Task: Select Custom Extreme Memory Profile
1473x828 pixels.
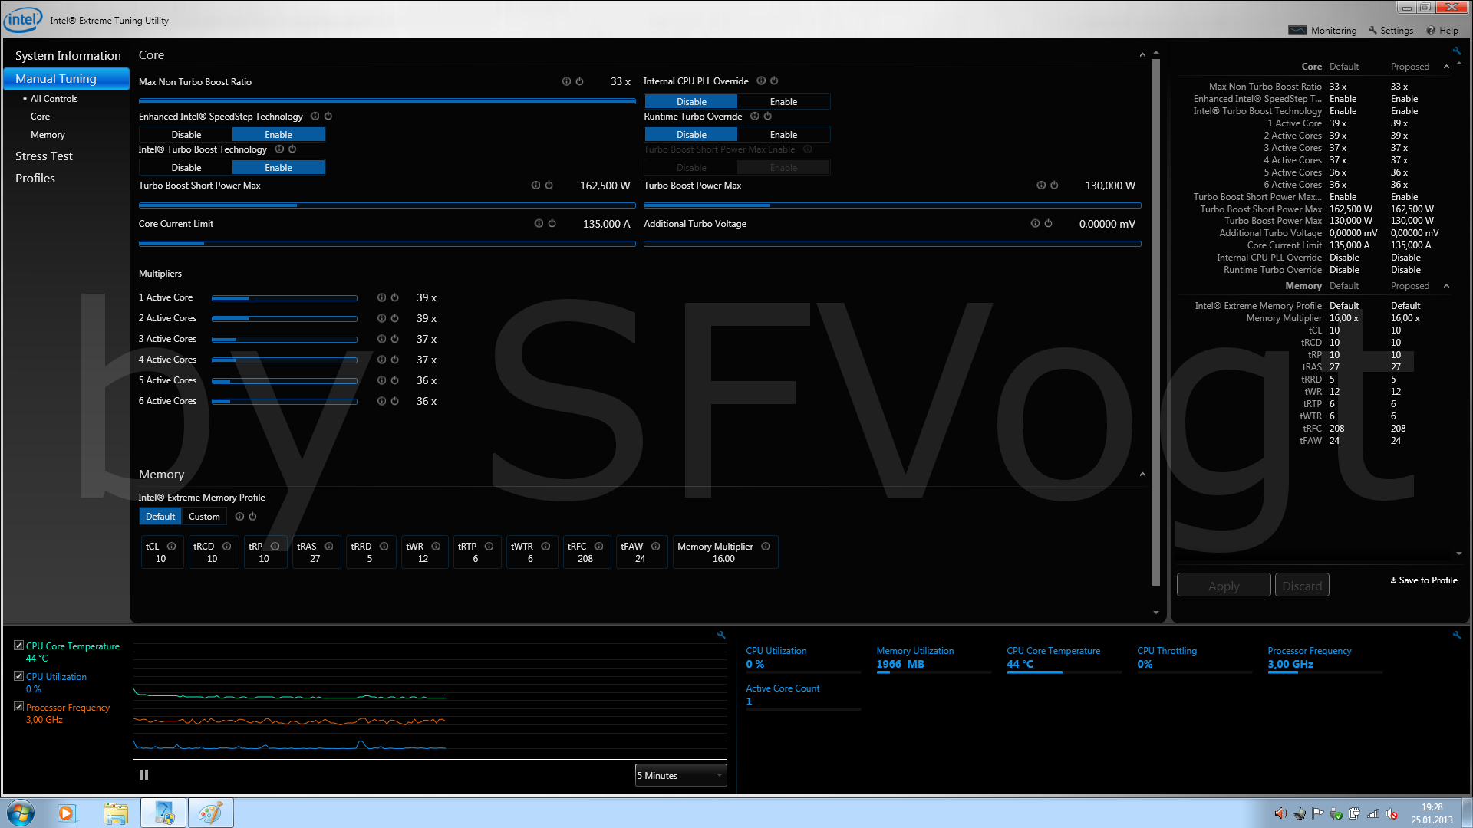Action: 204,517
